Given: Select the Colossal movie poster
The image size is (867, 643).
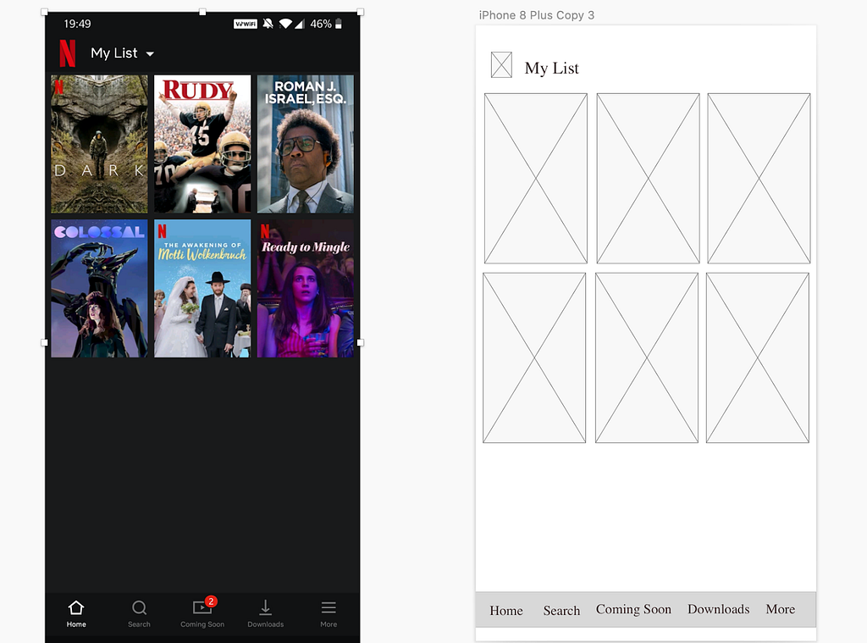Looking at the screenshot, I should [x=100, y=288].
